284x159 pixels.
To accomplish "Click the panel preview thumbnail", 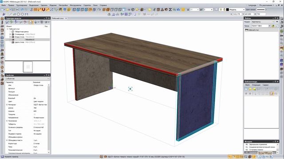I will (x=28, y=67).
